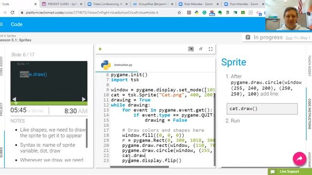Switch to the PRESENT SLIDES browser tab
This screenshot has width=312, height=175.
tap(62, 4)
